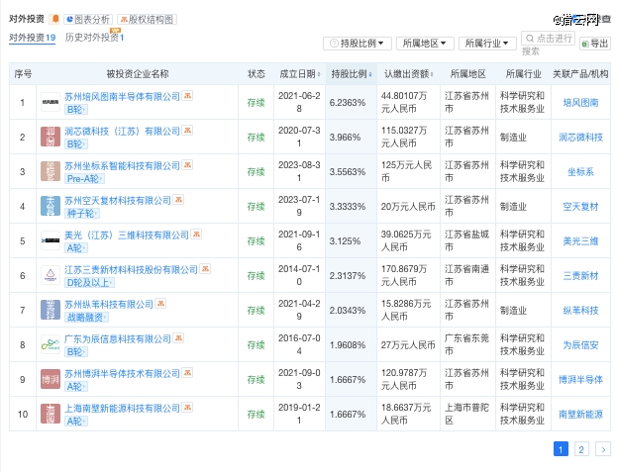
Task: Click 润芯微科技 red logo thumbnail
Action: (x=51, y=137)
